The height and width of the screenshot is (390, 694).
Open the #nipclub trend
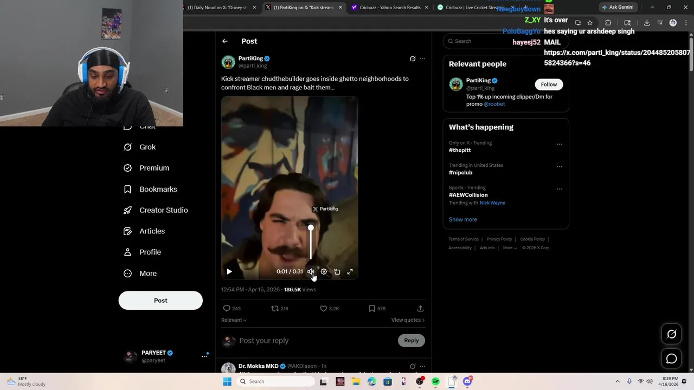[x=460, y=172]
